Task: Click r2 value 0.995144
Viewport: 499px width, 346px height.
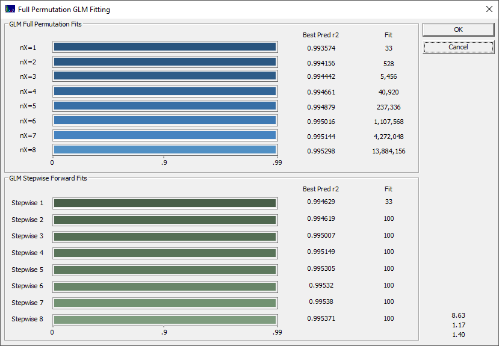Action: click(x=321, y=137)
